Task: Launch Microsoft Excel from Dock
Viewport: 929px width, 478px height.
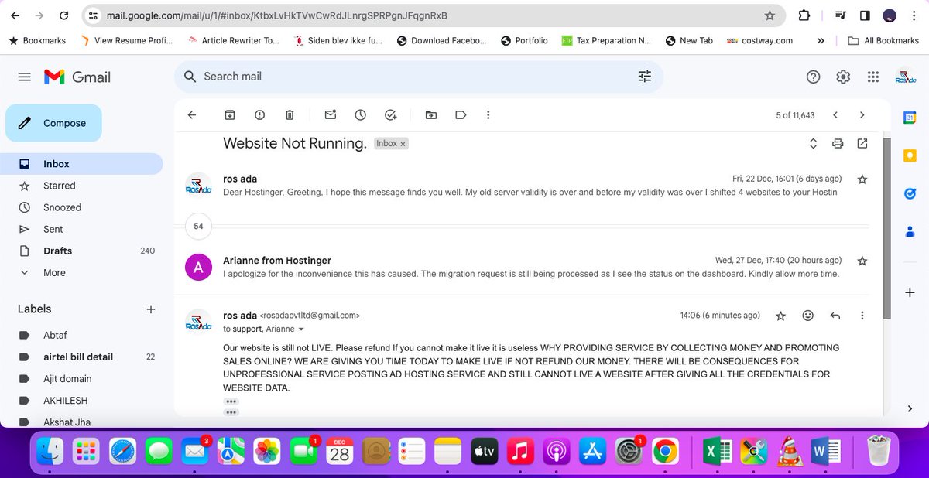Action: coord(717,451)
